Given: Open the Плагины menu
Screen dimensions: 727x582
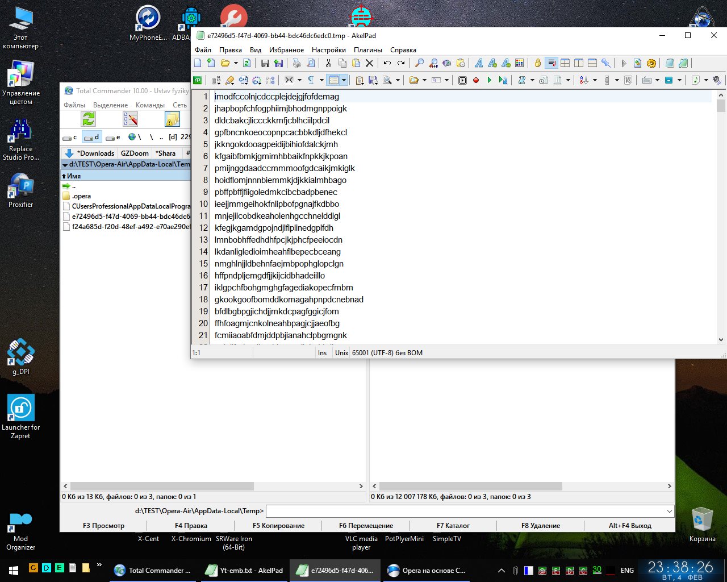Looking at the screenshot, I should point(367,50).
